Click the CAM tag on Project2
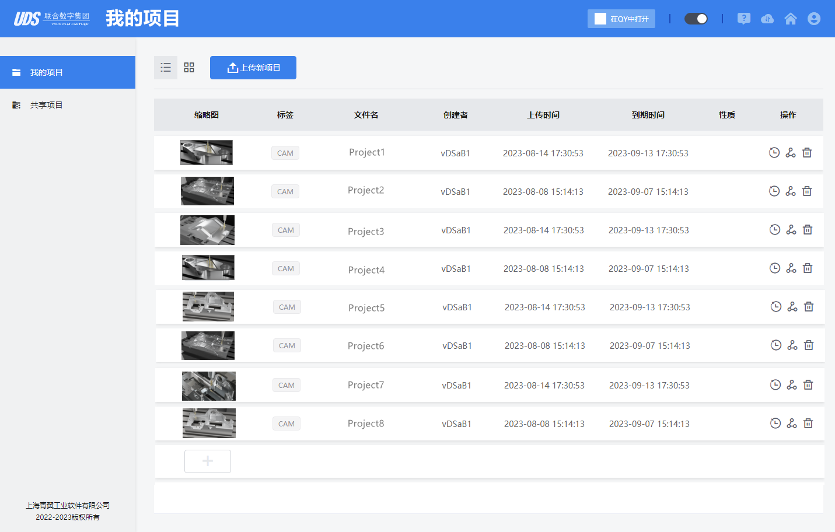The width and height of the screenshot is (835, 532). [x=285, y=191]
